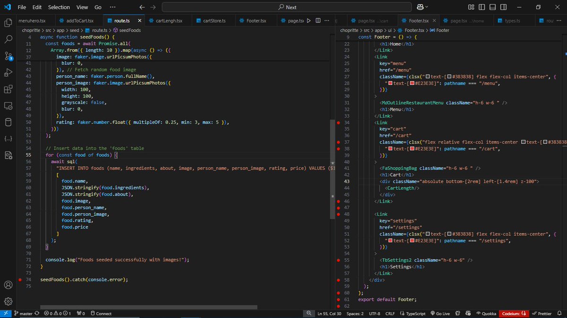This screenshot has width=567, height=318.
Task: Toggle breakpoint on line 74 in route.ts
Action: [20, 279]
